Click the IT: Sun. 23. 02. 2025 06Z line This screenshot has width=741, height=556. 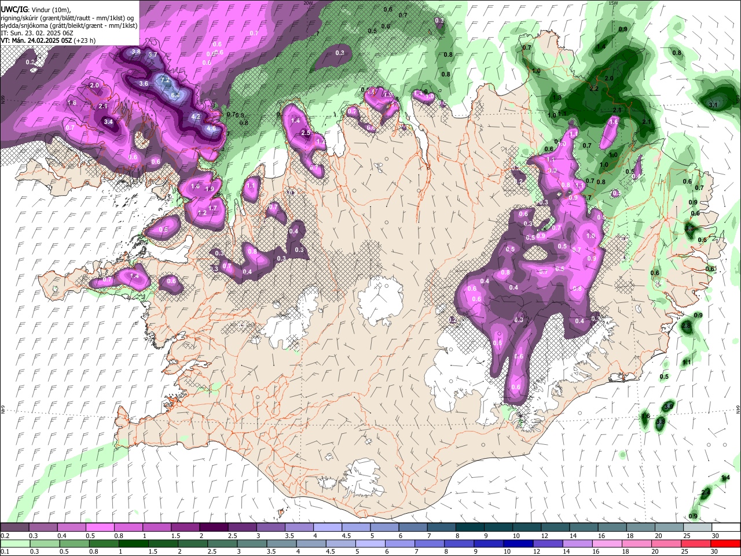[37, 33]
